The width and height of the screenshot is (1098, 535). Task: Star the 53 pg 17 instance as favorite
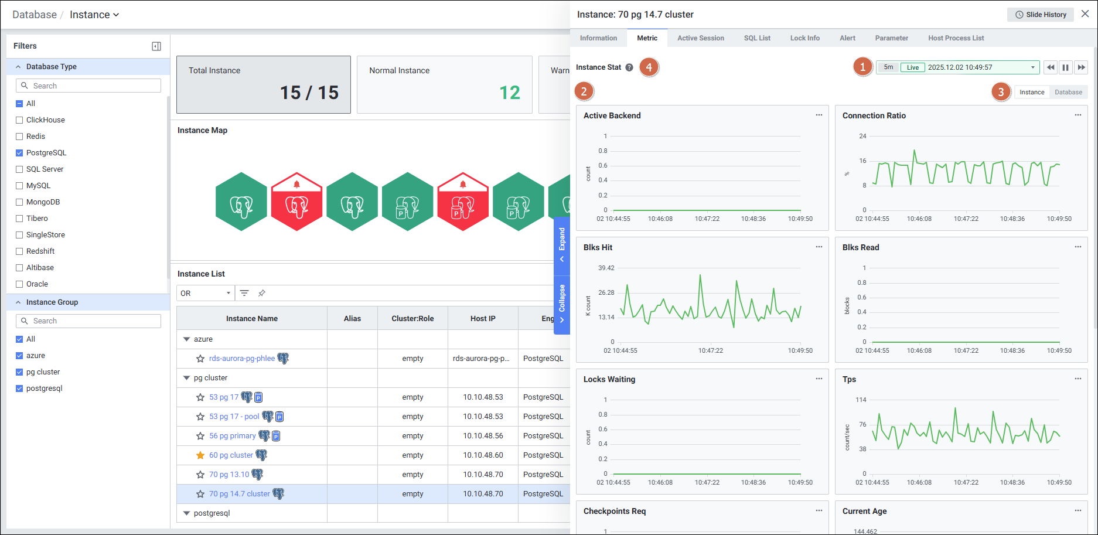click(200, 397)
